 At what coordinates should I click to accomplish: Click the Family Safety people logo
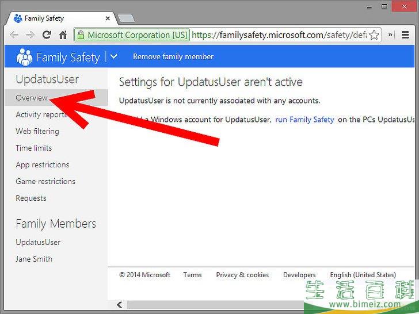(x=24, y=57)
